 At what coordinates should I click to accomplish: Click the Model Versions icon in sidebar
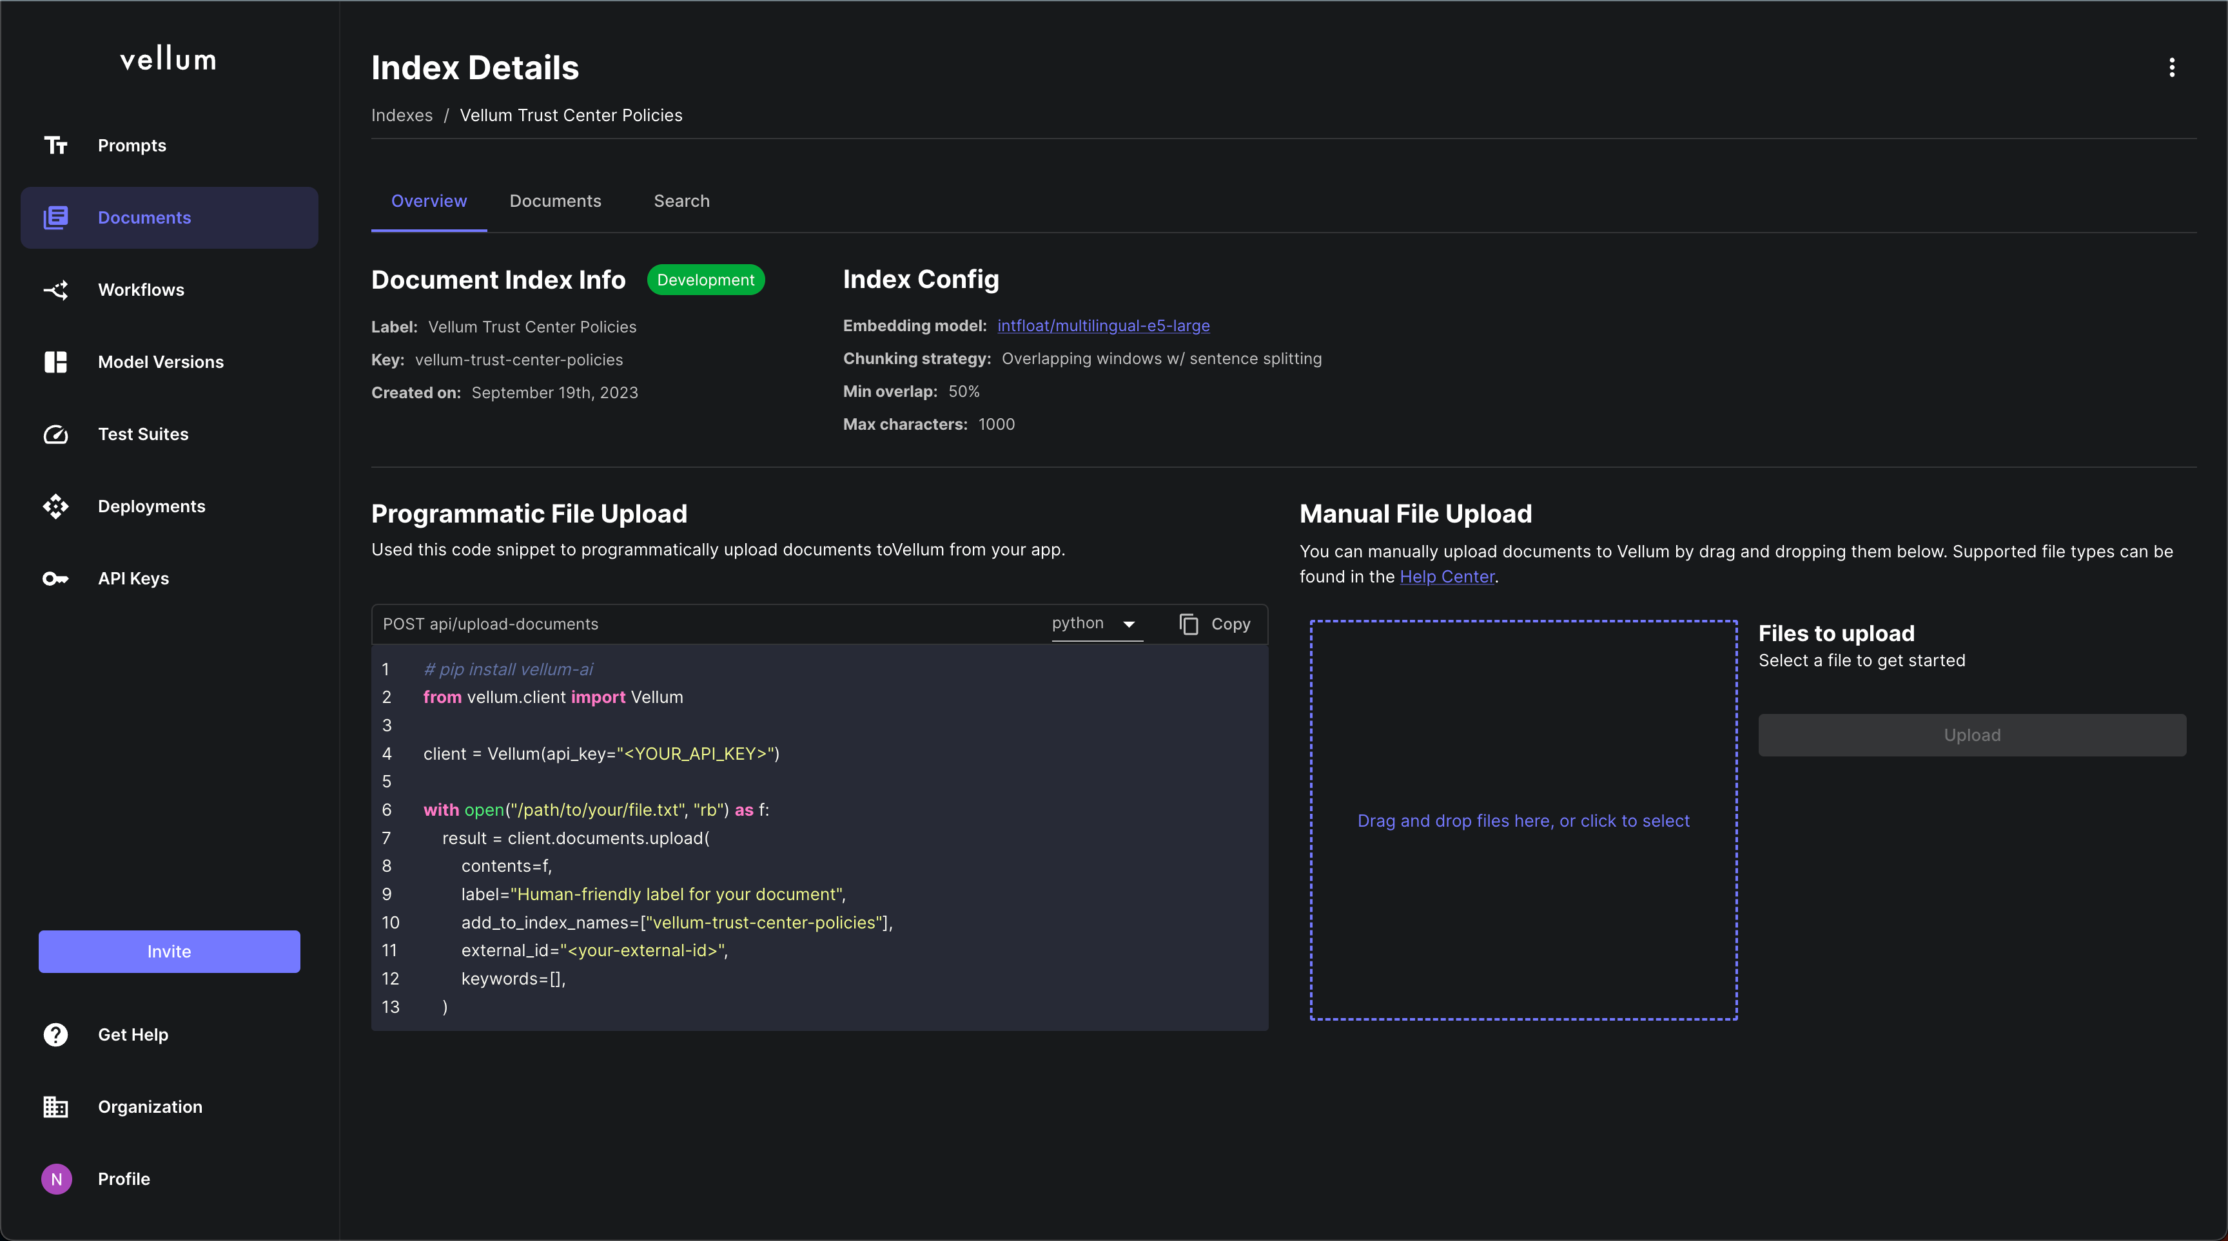pyautogui.click(x=54, y=361)
